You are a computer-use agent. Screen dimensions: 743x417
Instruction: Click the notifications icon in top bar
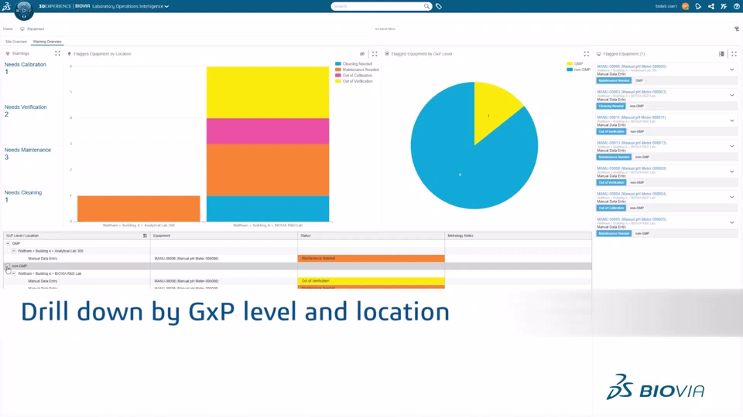click(x=698, y=6)
